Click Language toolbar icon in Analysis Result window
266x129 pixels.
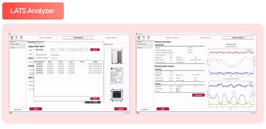click(x=139, y=38)
